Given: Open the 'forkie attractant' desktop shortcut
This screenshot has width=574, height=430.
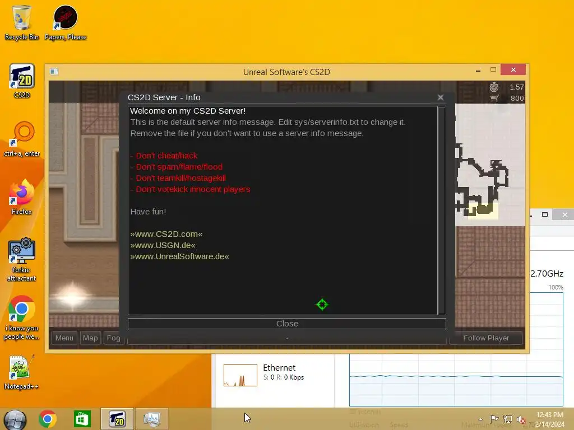Looking at the screenshot, I should [22, 260].
